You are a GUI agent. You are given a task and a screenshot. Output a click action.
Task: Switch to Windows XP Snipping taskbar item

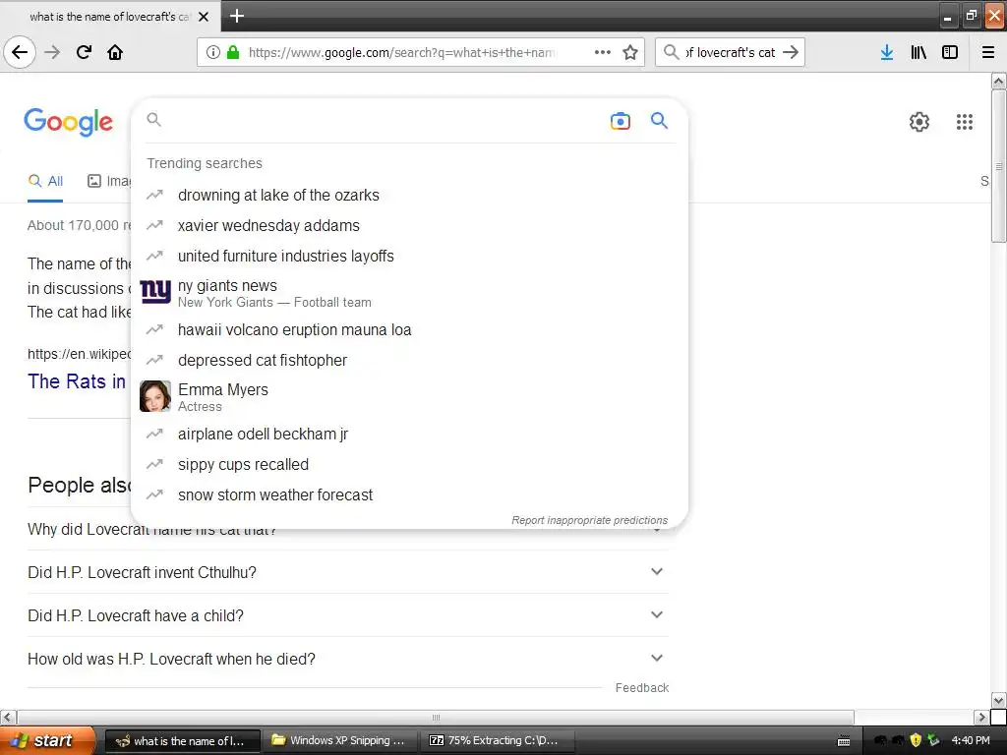(x=339, y=740)
